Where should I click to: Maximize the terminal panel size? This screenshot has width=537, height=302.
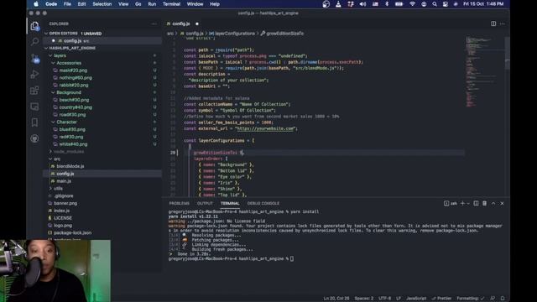(493, 203)
